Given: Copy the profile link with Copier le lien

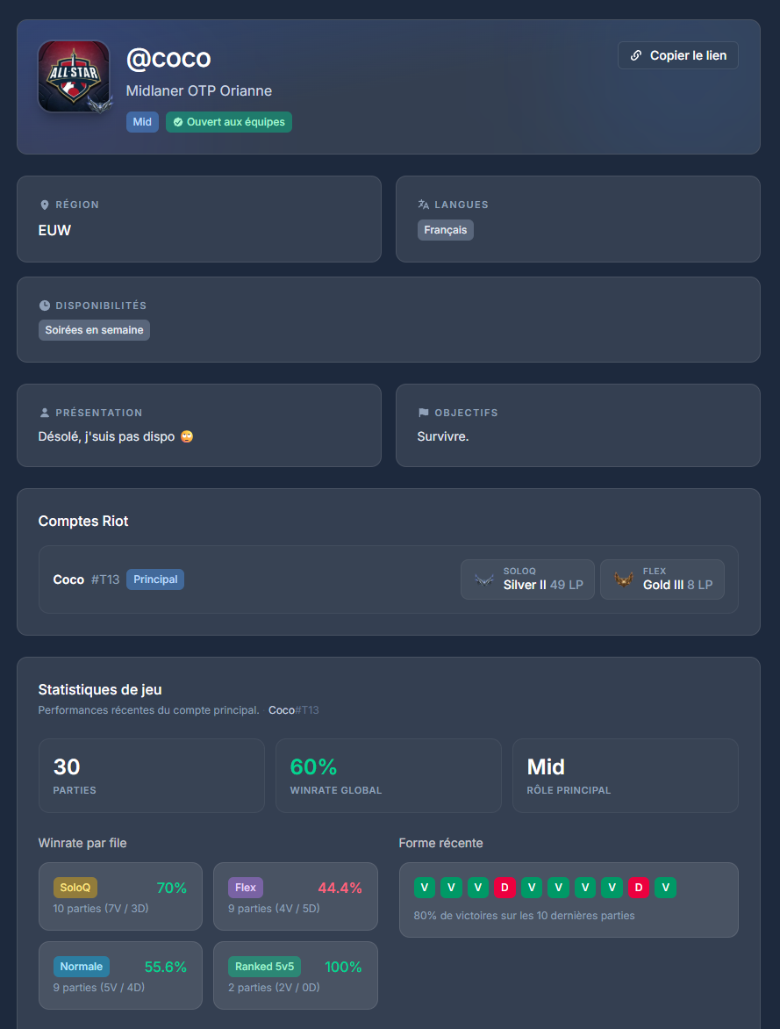Looking at the screenshot, I should click(677, 56).
